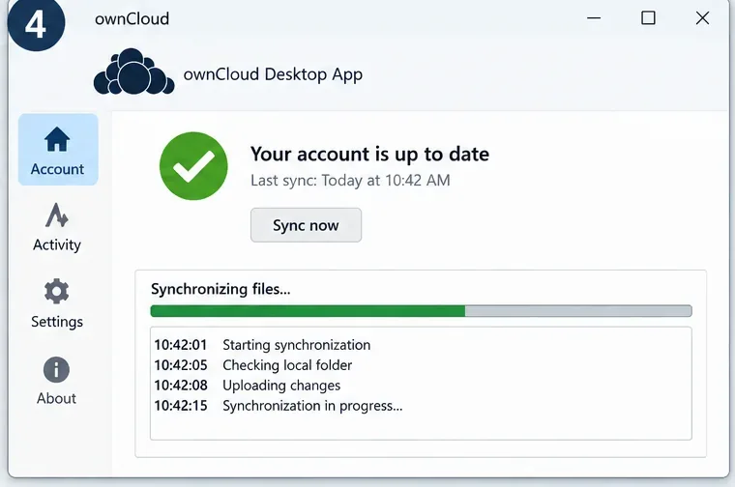Click the 'ownCloud' window title text

[x=132, y=18]
